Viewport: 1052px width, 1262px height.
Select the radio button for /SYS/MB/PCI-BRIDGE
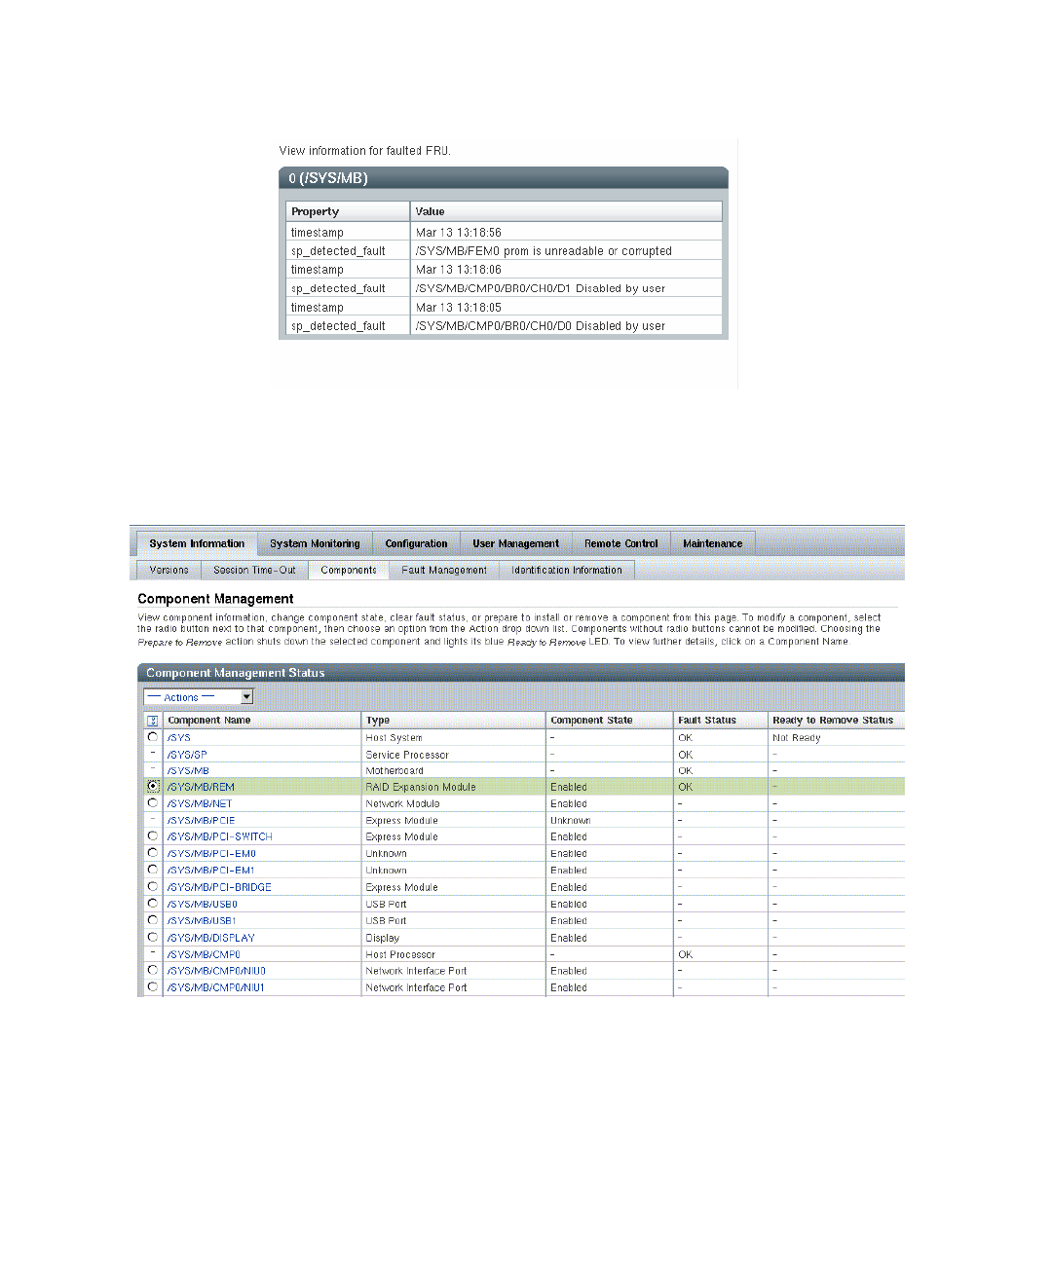pos(152,887)
